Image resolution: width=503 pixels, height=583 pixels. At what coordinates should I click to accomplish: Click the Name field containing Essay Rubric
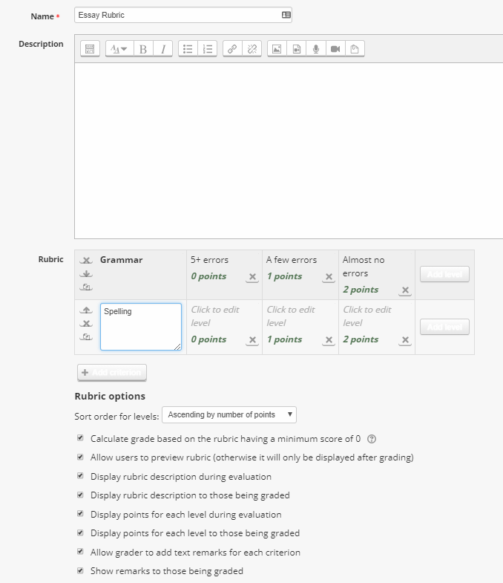point(178,15)
